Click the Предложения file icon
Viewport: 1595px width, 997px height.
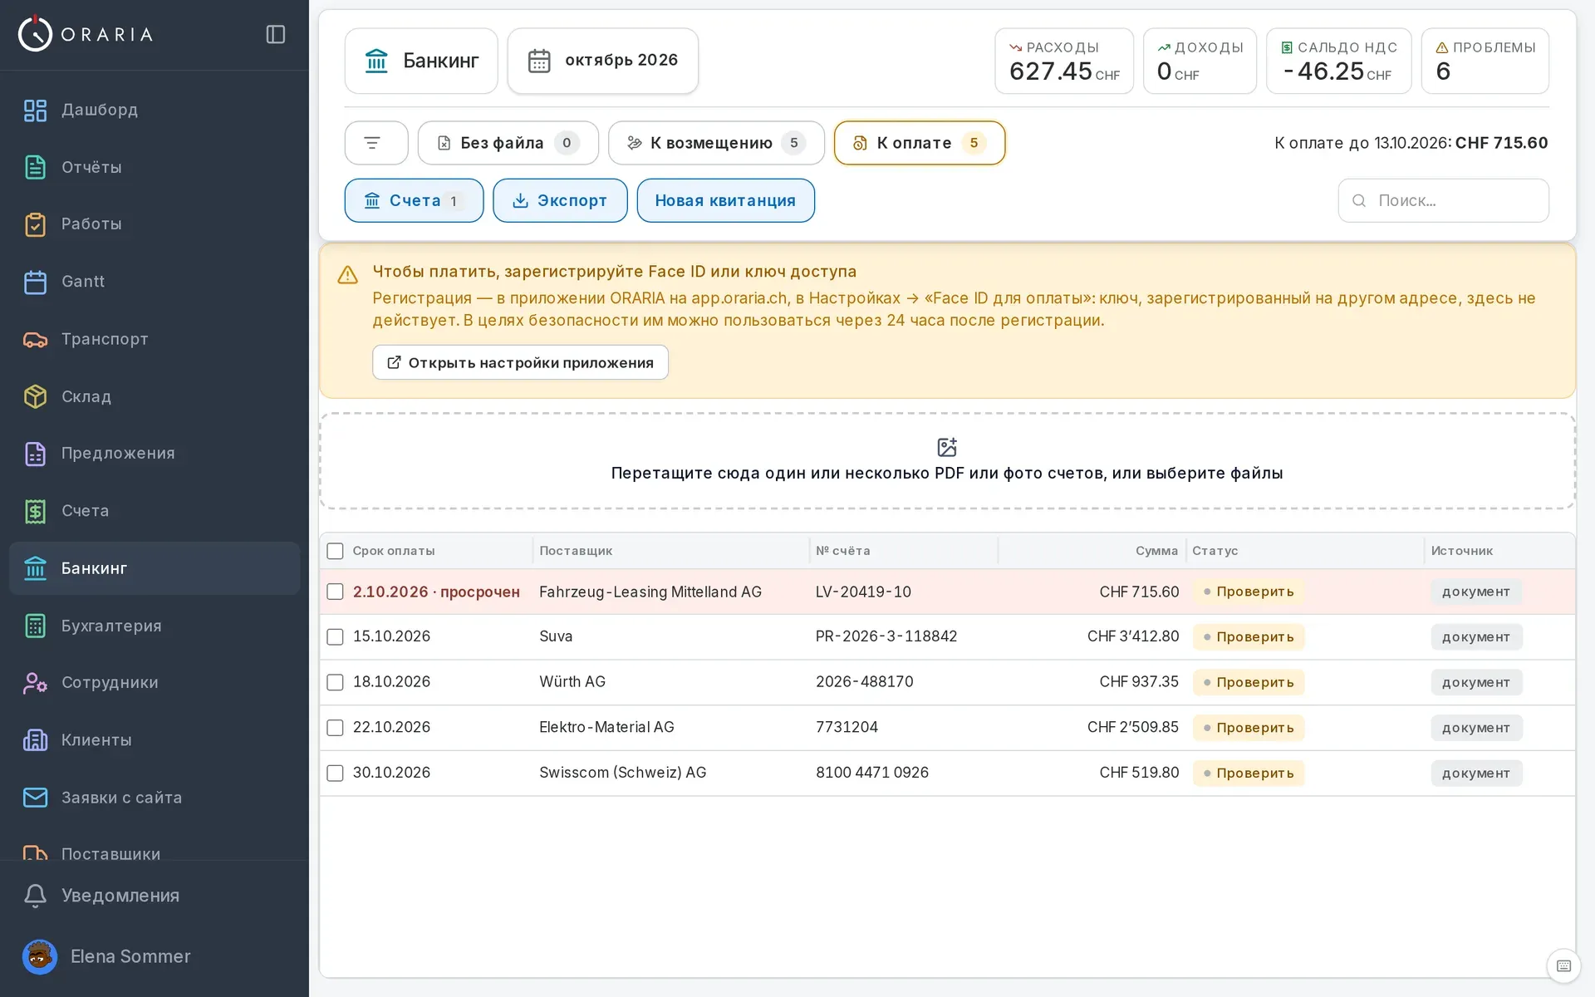pyautogui.click(x=35, y=454)
